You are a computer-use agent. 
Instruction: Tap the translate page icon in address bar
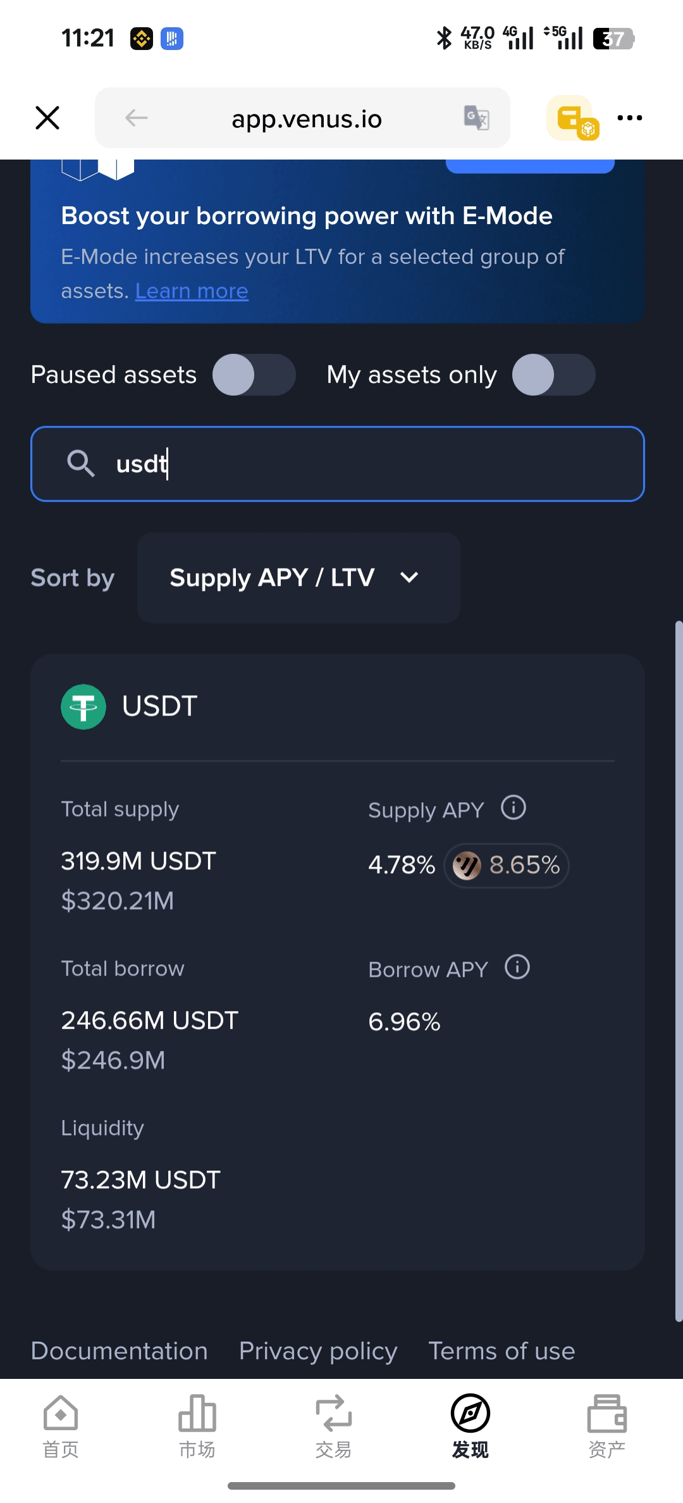476,118
